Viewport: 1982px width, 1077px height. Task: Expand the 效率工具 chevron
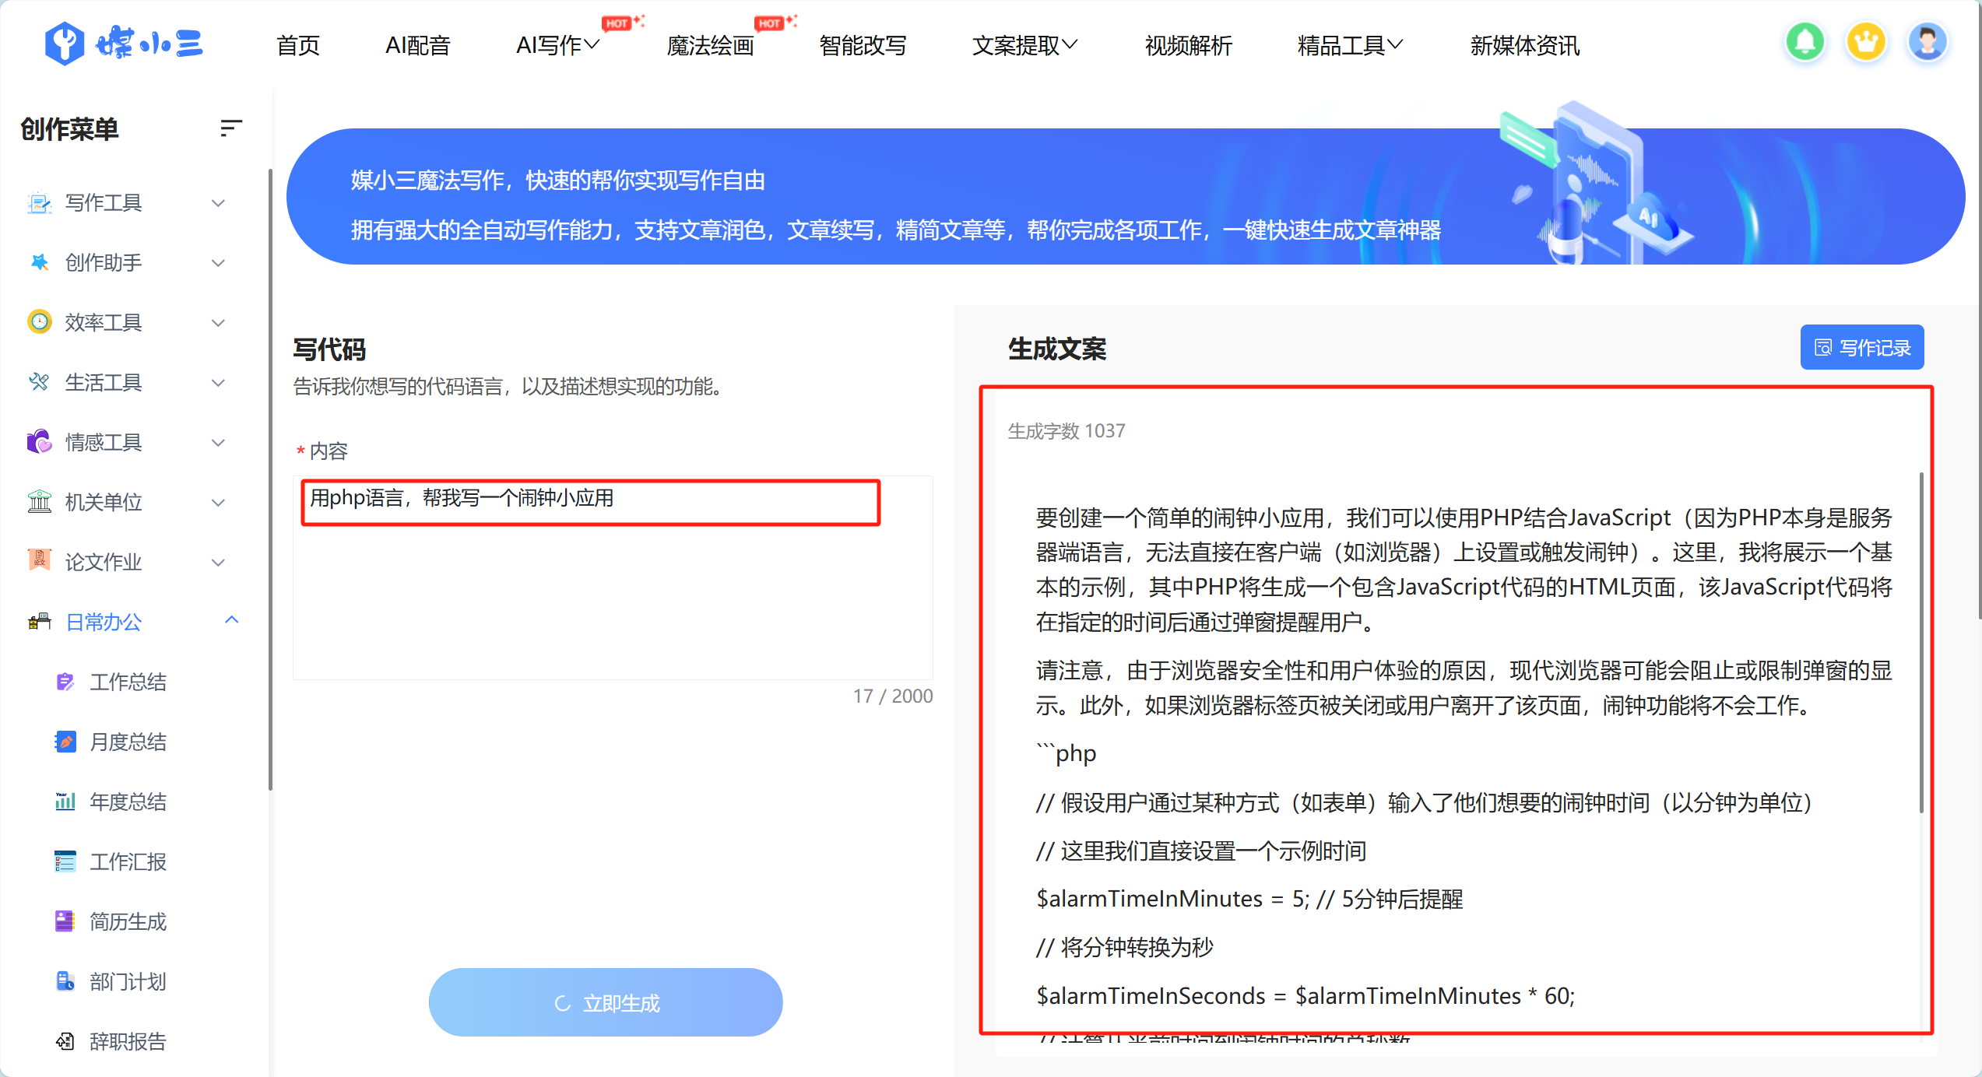219,323
